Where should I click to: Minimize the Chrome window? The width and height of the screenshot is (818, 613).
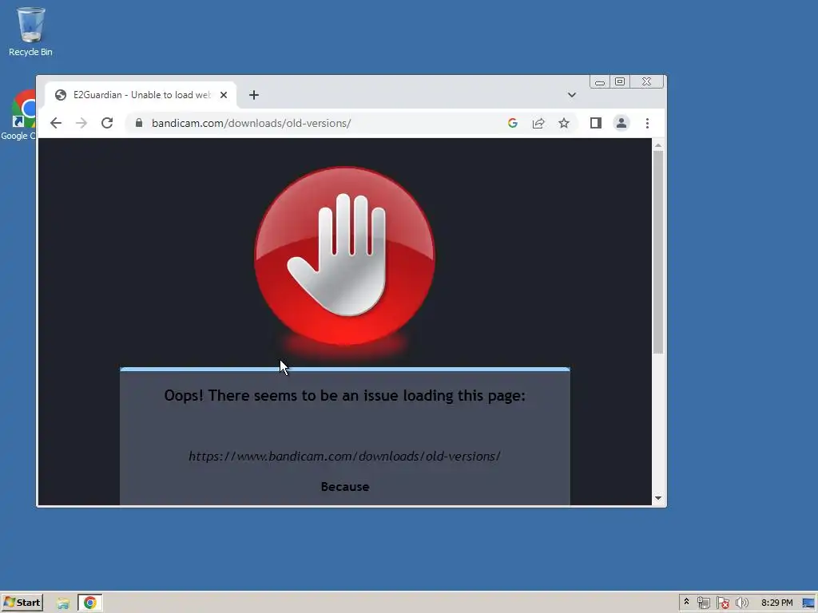coord(600,82)
